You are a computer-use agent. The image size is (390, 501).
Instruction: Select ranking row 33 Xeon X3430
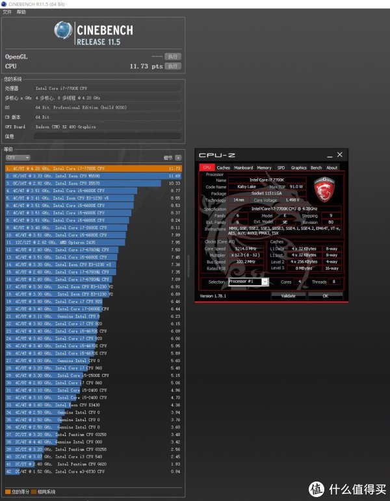tap(94, 405)
